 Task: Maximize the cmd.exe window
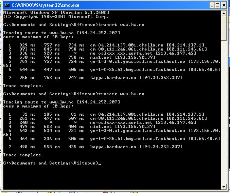(x=217, y=5)
